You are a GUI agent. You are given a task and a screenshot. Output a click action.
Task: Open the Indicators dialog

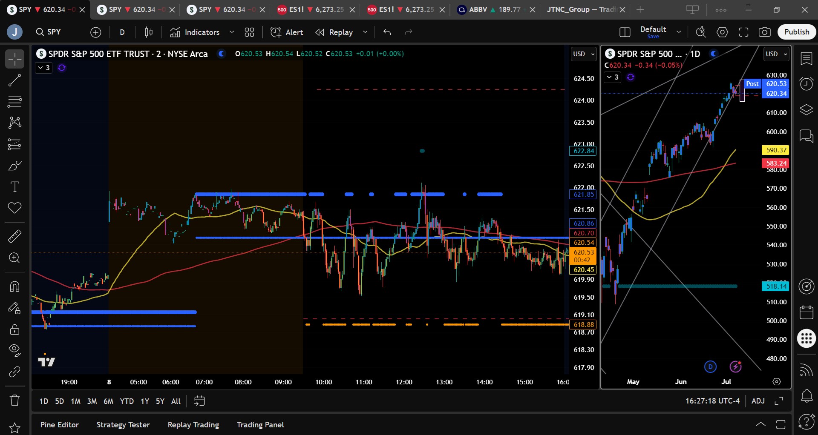(195, 32)
